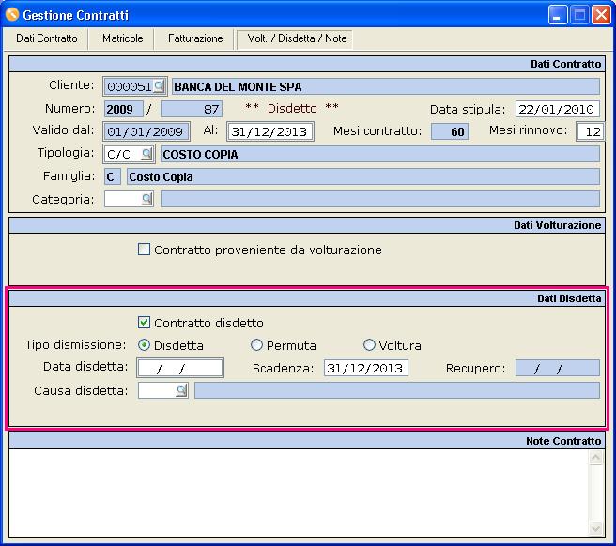Image resolution: width=616 pixels, height=546 pixels.
Task: Select the Permuta radio button
Action: [x=256, y=345]
